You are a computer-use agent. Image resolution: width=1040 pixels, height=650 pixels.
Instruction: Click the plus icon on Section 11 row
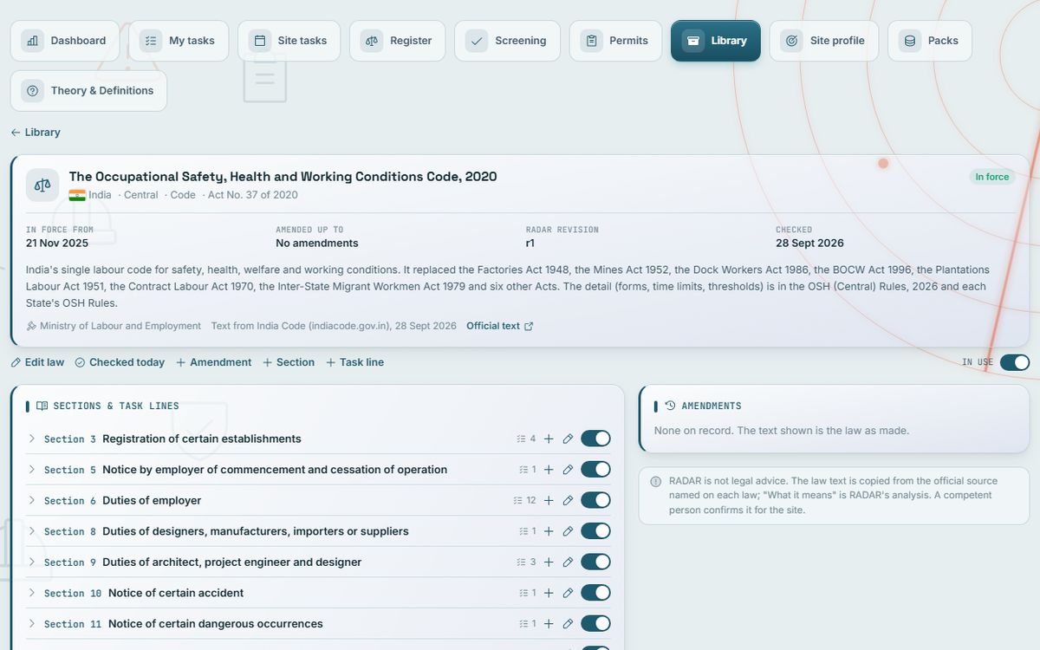(x=549, y=623)
